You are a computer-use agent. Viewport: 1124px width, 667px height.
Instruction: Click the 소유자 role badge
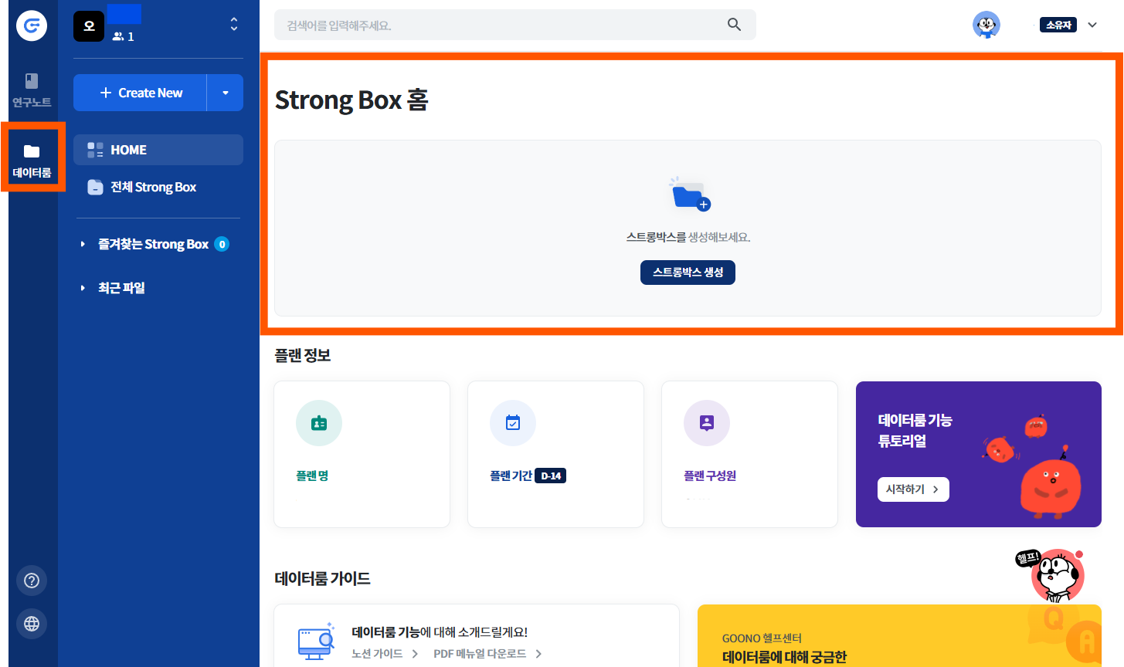[1058, 25]
